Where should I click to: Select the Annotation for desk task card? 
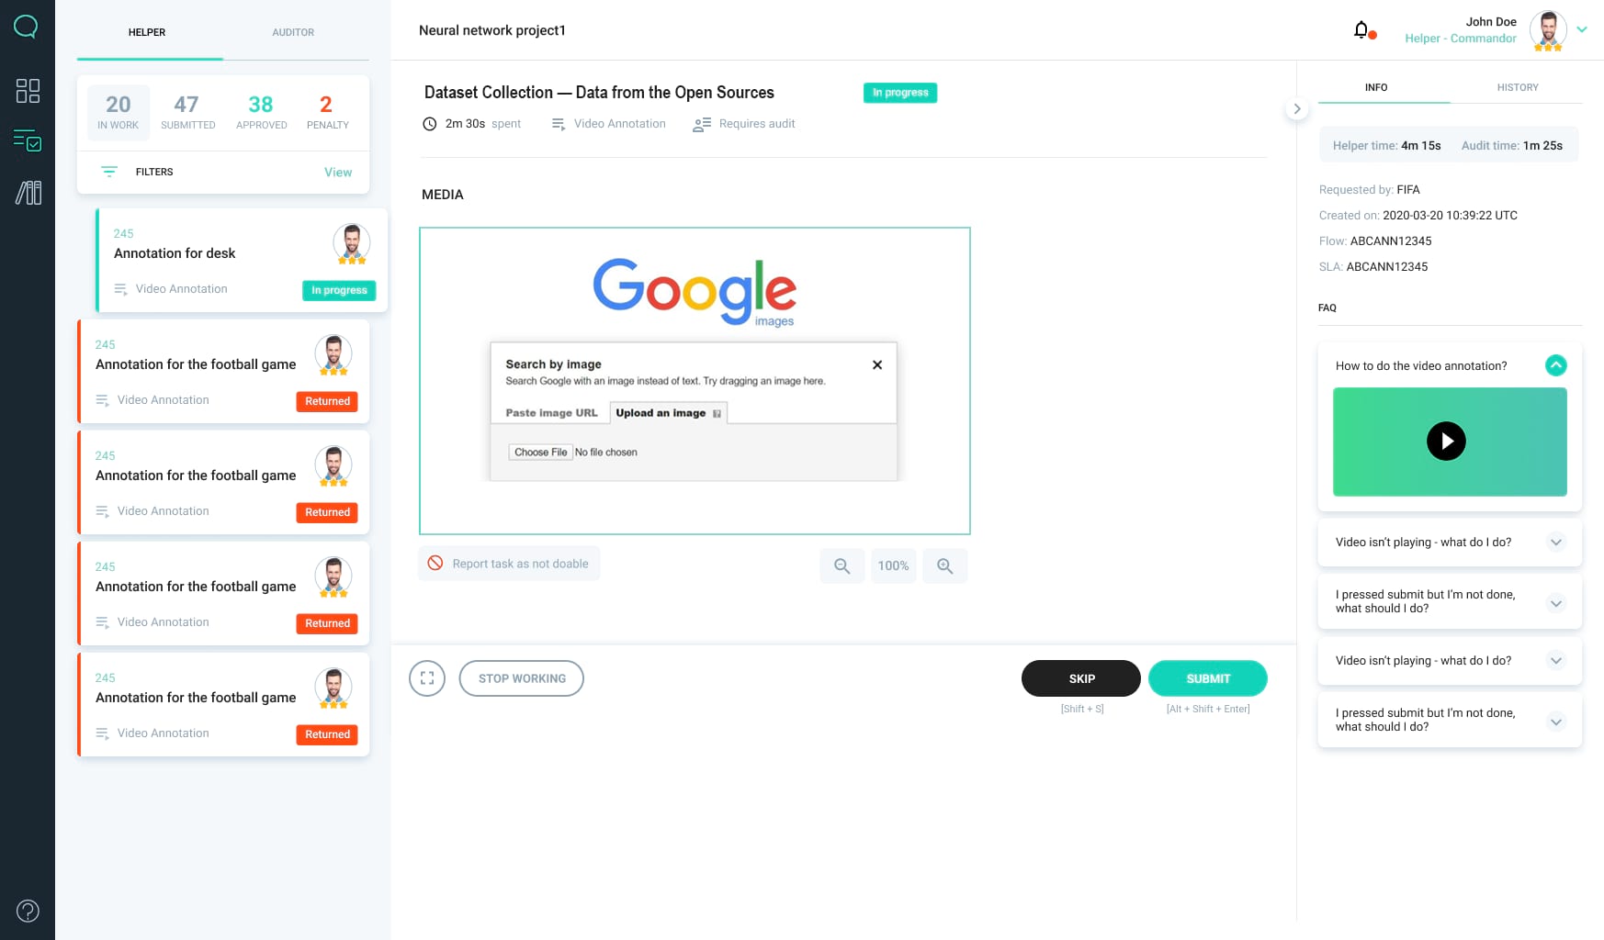click(242, 261)
